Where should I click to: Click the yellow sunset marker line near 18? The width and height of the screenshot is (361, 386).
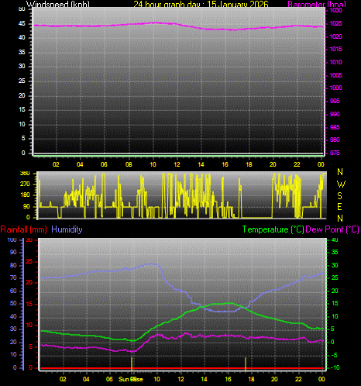[246, 364]
